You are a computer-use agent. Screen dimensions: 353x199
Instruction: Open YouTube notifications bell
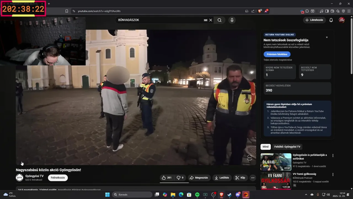coord(331,20)
